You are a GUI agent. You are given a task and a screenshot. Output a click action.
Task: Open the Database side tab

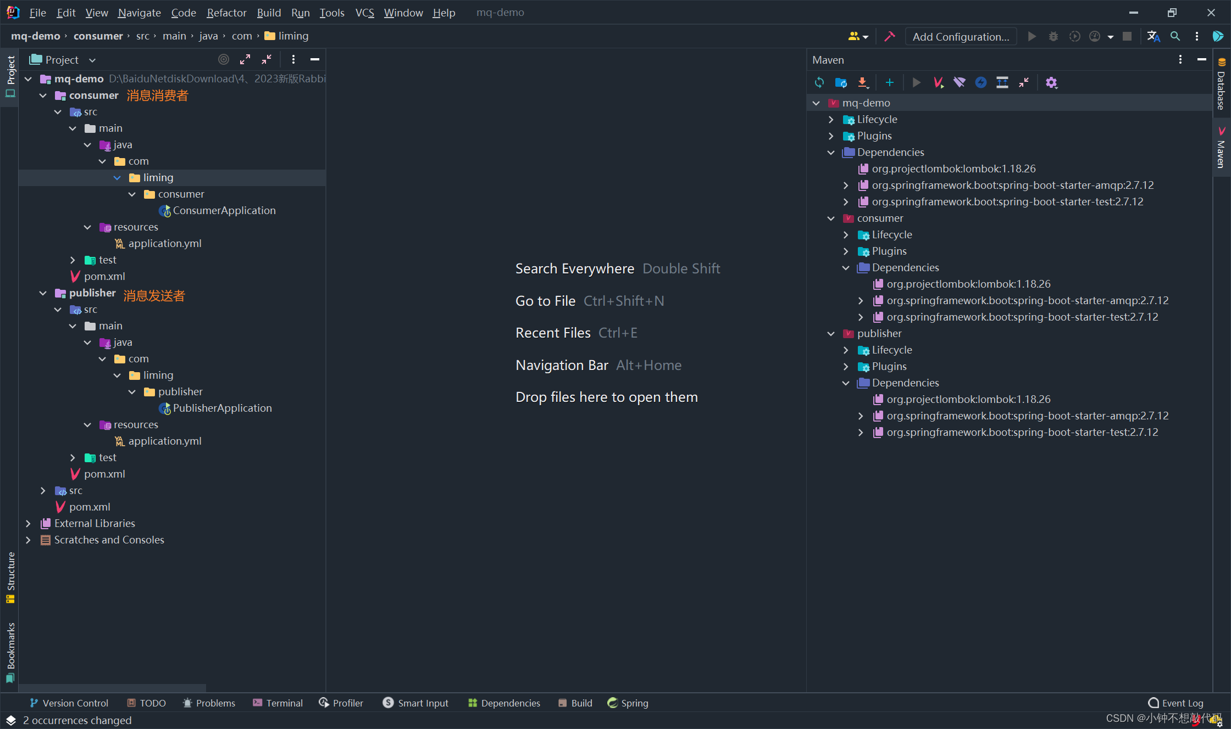(x=1222, y=83)
